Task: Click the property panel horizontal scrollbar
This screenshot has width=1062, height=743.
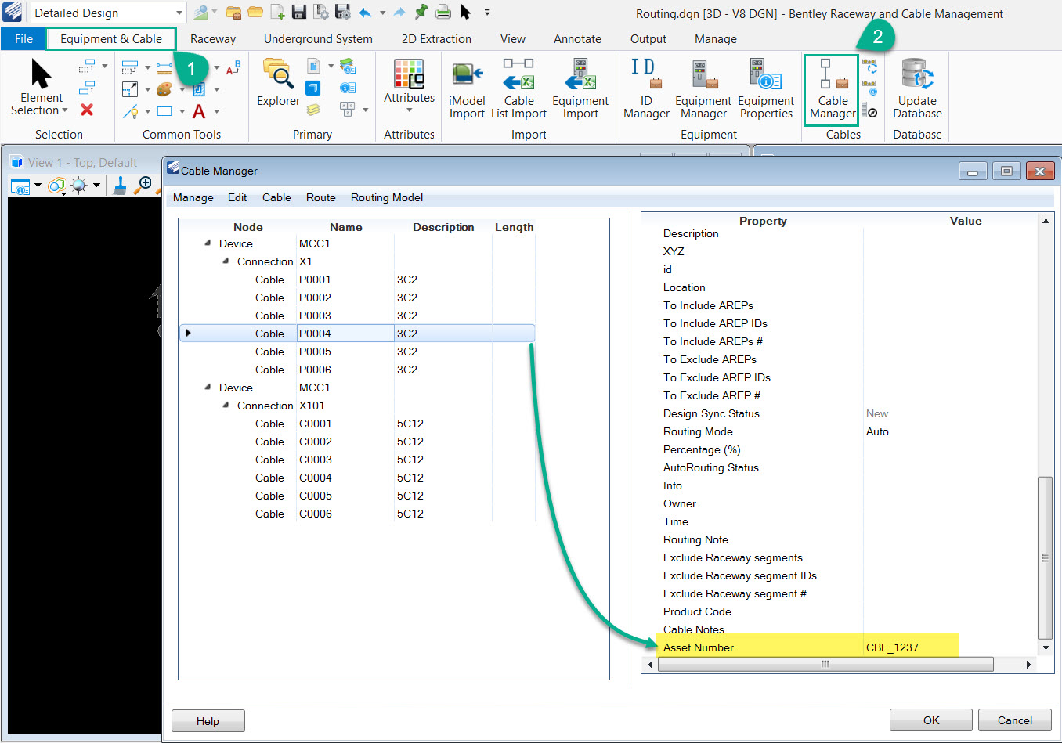Action: coord(825,664)
